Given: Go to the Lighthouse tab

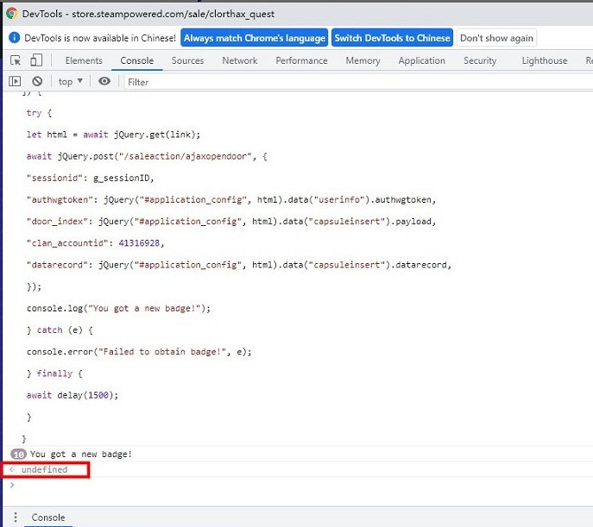Looking at the screenshot, I should [545, 60].
